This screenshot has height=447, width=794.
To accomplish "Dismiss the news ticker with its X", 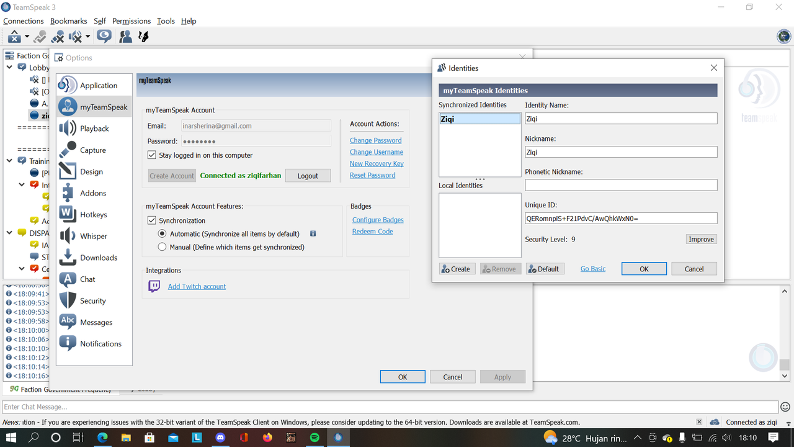I will (699, 422).
